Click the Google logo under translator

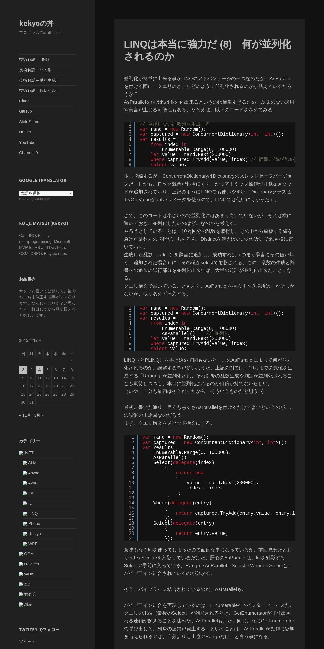coord(39,199)
